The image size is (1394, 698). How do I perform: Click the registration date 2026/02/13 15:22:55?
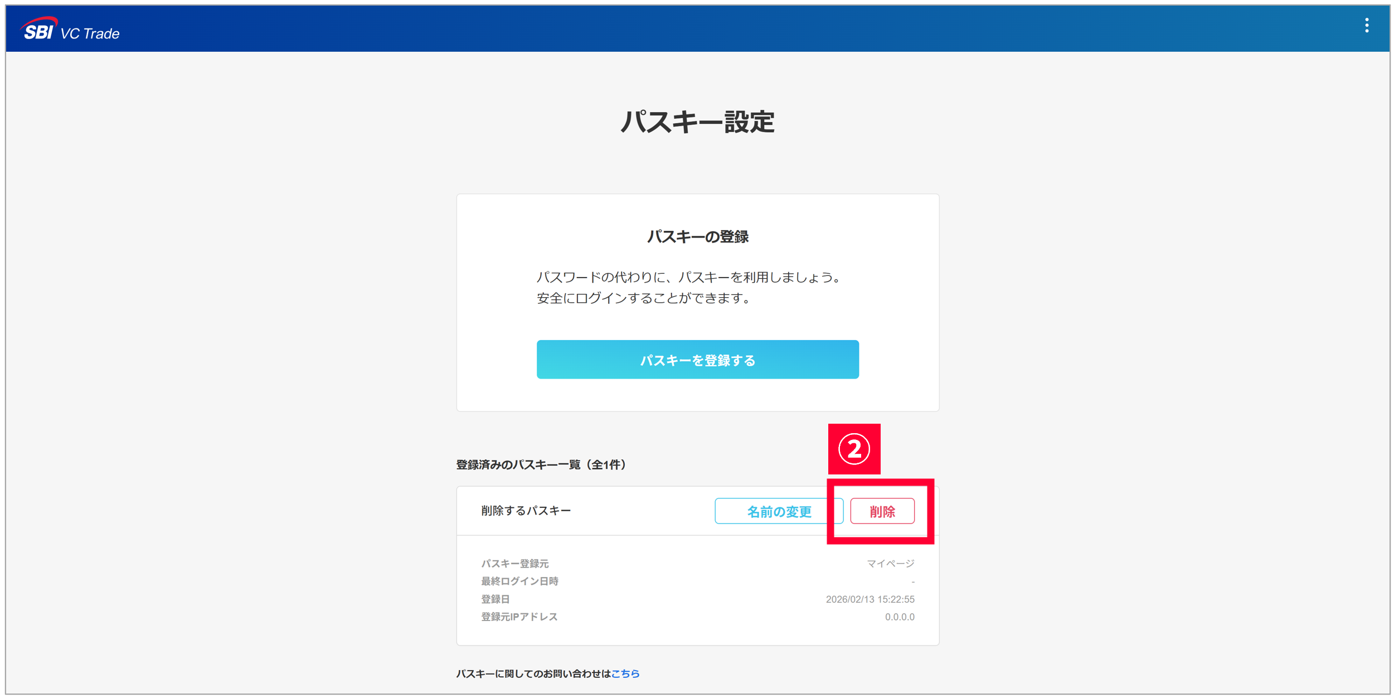coord(870,599)
